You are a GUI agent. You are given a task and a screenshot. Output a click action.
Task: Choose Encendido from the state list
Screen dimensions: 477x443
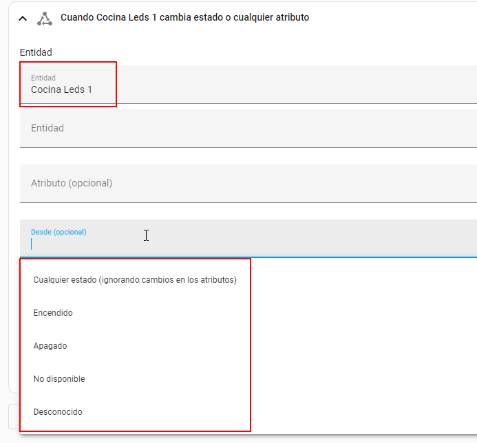pyautogui.click(x=53, y=313)
